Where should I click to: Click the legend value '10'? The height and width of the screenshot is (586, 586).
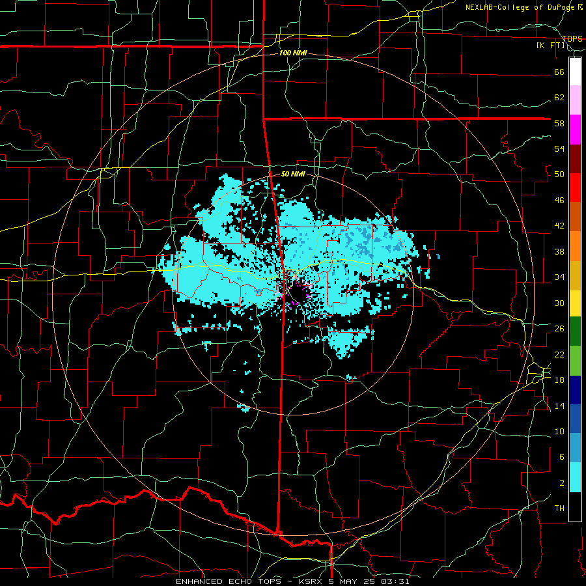tap(559, 431)
